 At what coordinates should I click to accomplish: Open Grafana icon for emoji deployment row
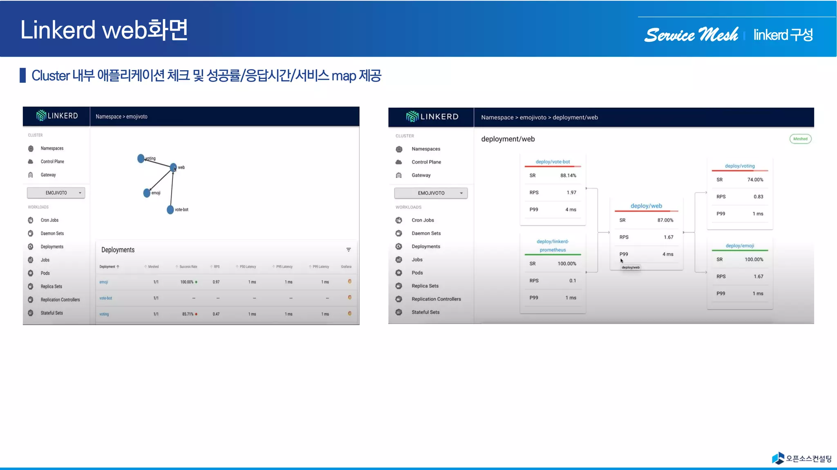coord(349,282)
